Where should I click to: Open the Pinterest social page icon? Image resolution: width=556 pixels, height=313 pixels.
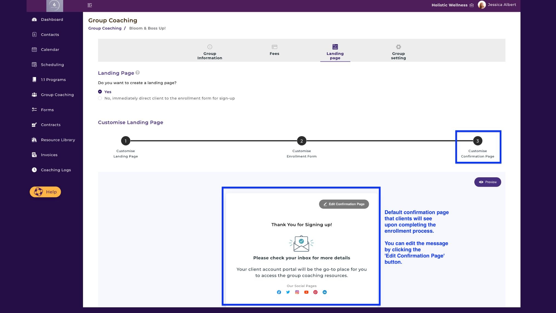click(315, 292)
